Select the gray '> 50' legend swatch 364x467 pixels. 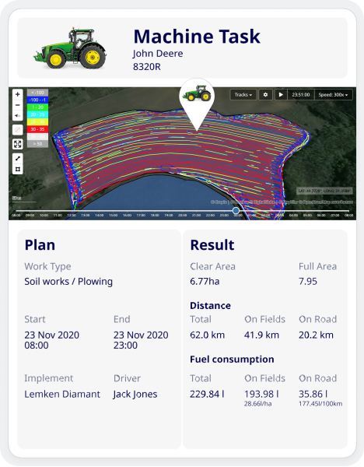coord(37,144)
